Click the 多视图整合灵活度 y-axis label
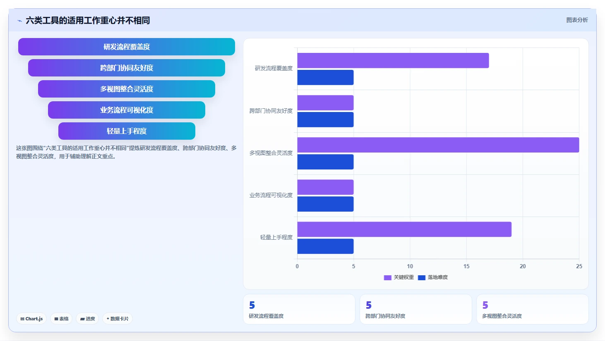Viewport: 605px width, 341px height. coord(271,153)
